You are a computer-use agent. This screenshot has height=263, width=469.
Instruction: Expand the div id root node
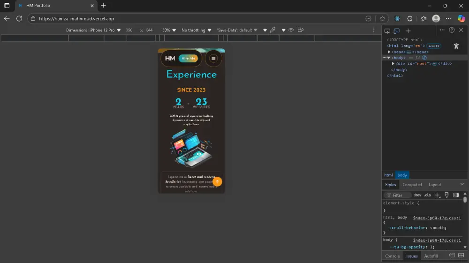[393, 64]
